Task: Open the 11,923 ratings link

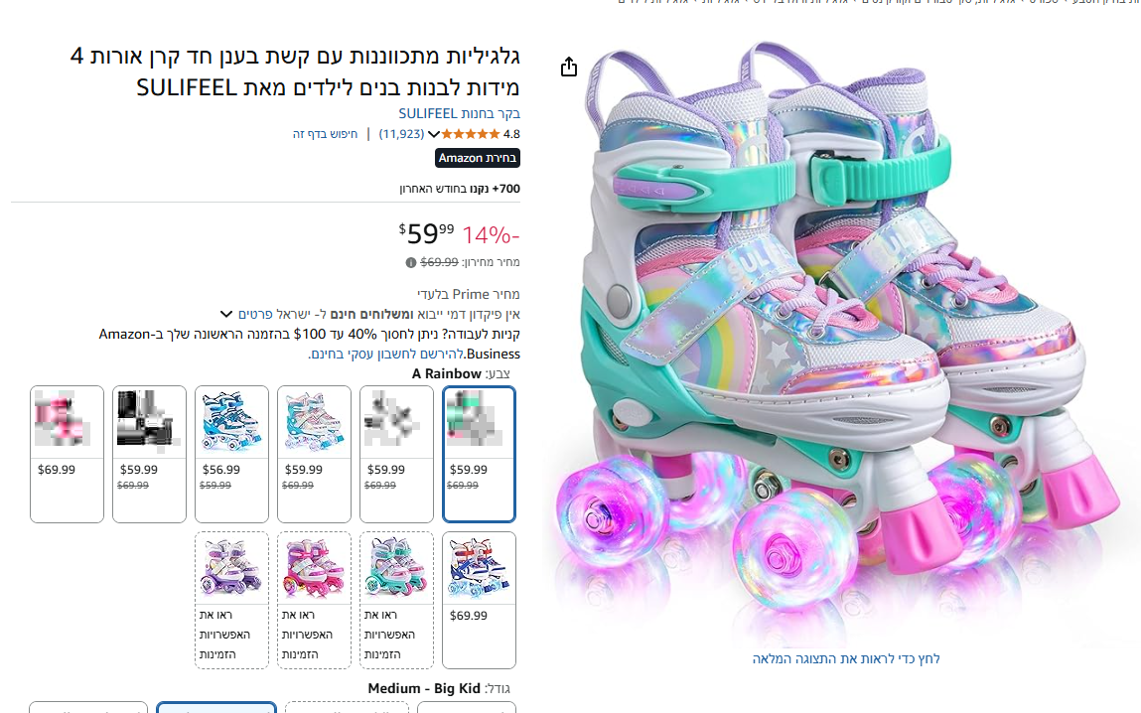Action: point(401,134)
